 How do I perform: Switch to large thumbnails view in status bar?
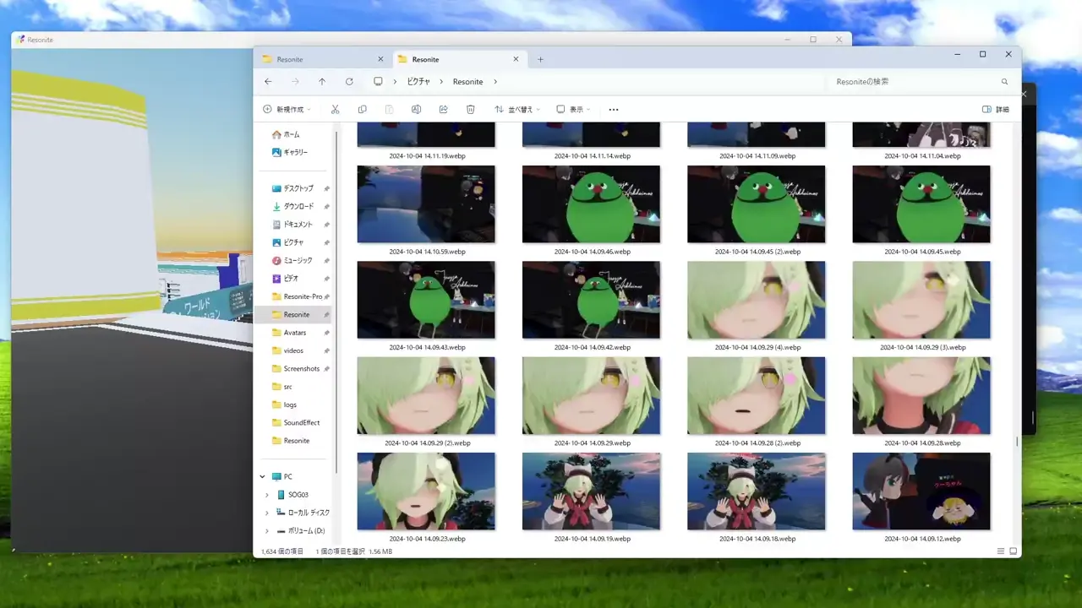(1013, 551)
